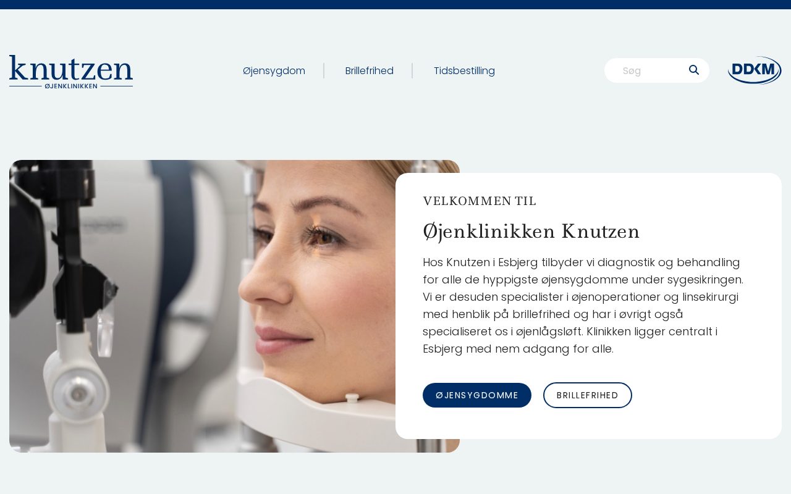The image size is (791, 494).
Task: Click the divider between Øjensygdom and Brillefrihed
Action: 324,70
